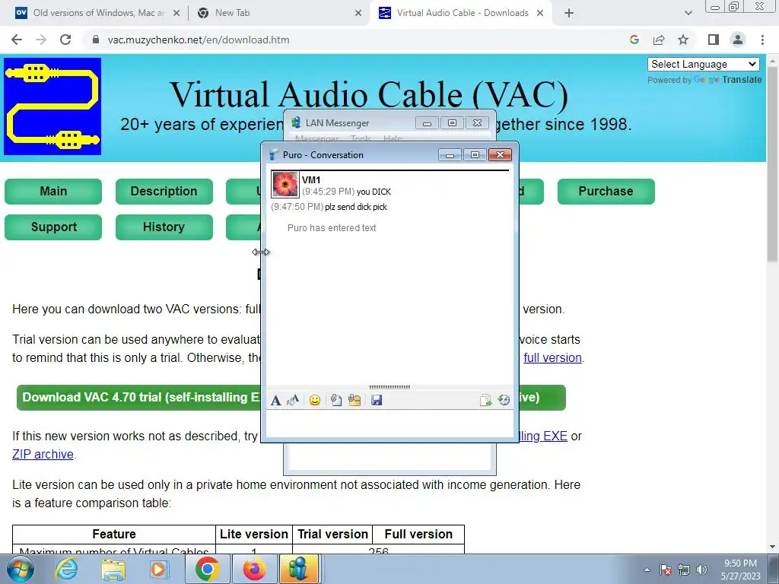Open the Help menu in the LAN Messenger window
Viewport: 779px width, 584px height.
point(393,138)
